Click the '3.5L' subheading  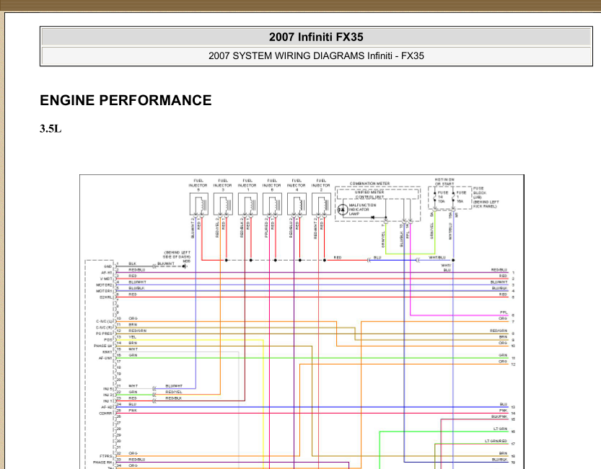click(51, 129)
